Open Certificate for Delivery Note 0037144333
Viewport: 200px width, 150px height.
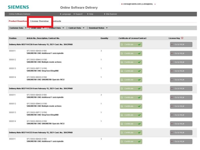(131, 133)
